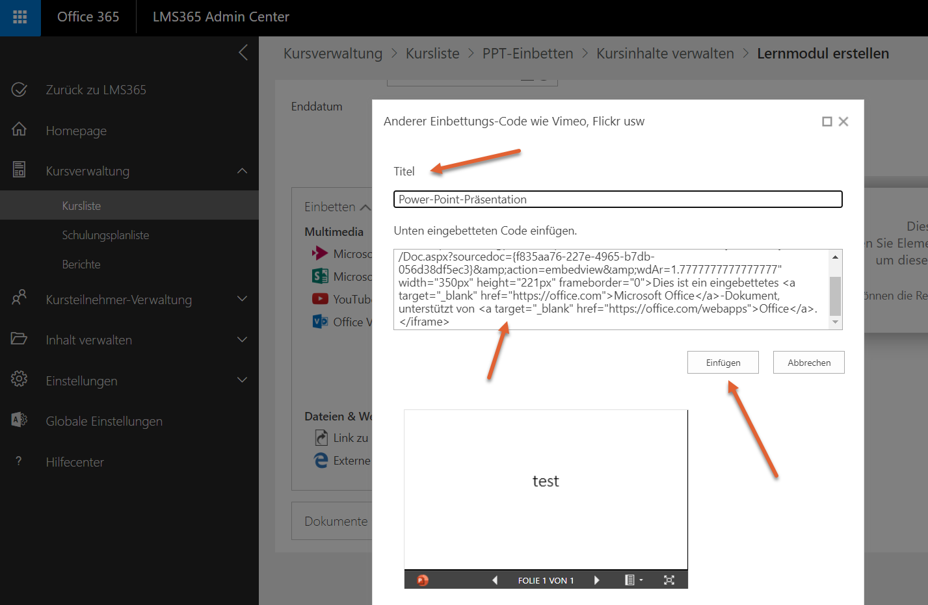The height and width of the screenshot is (605, 928).
Task: Click the Einfügen button
Action: 723,363
